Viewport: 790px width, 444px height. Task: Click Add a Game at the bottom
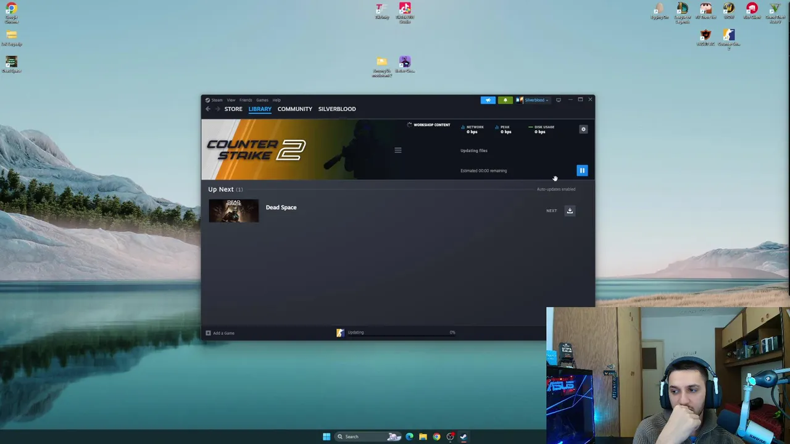[x=220, y=333]
